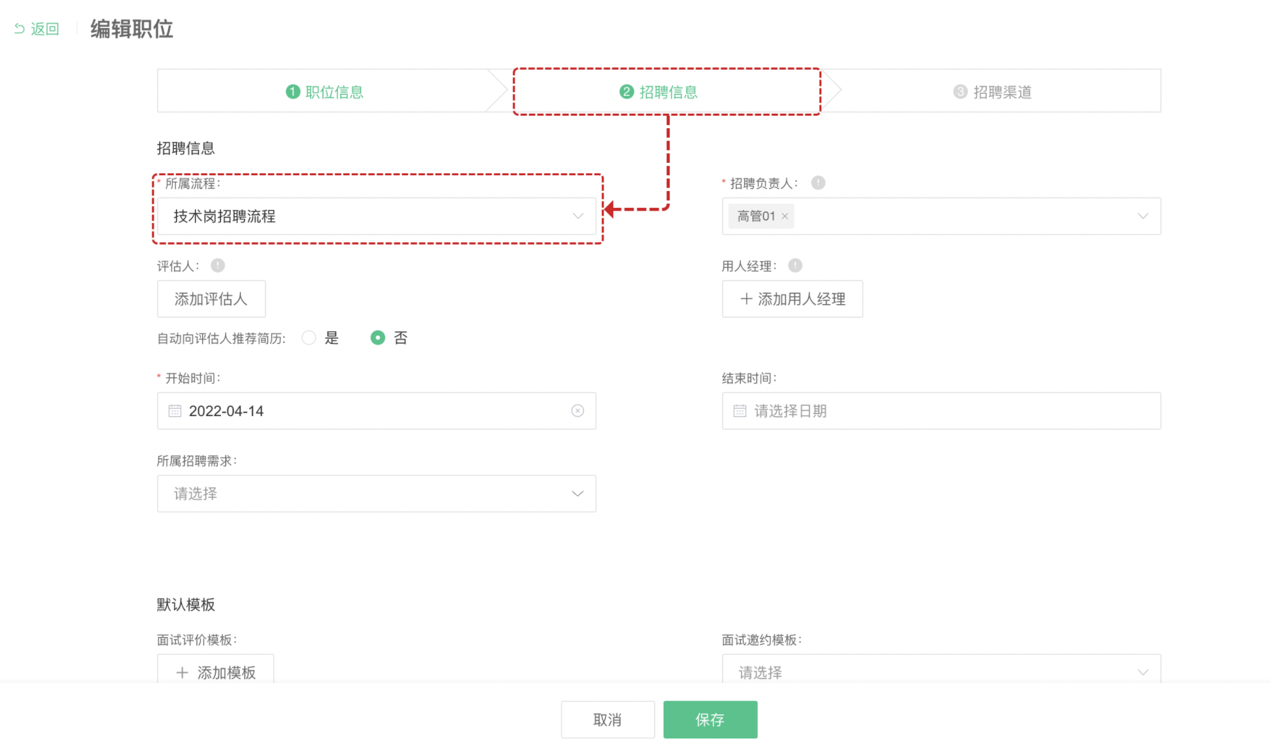
Task: Switch to the 招聘信息 step tab
Action: [x=659, y=92]
